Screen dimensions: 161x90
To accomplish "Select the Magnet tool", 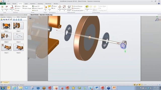I will tap(6, 8).
